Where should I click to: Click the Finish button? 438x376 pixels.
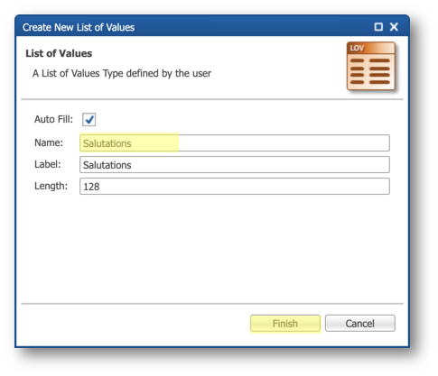285,324
